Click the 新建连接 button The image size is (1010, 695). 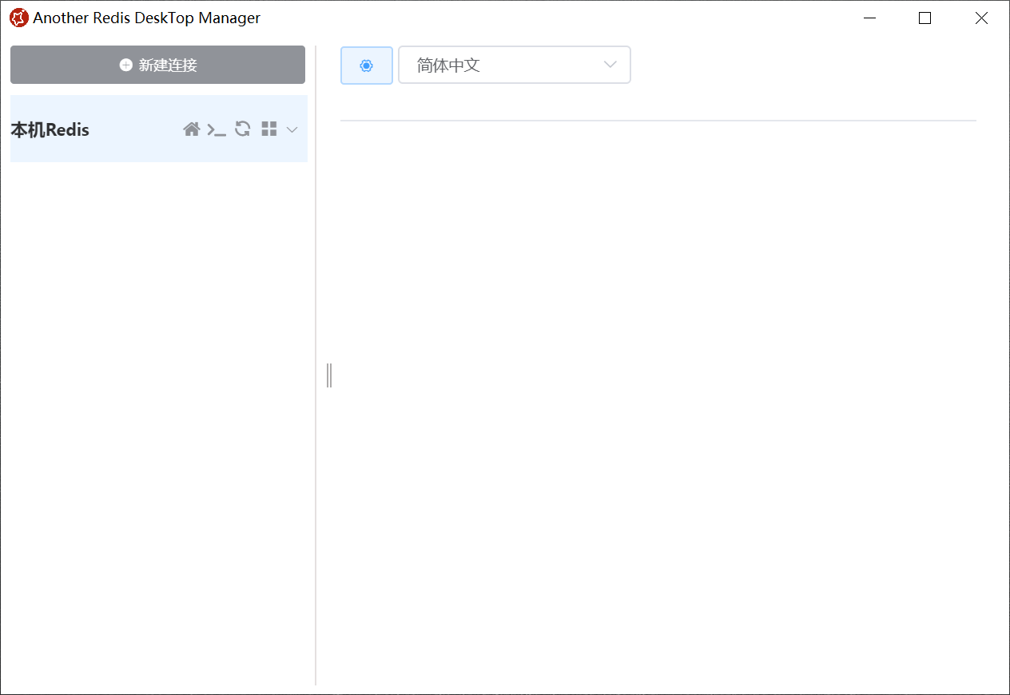coord(157,65)
